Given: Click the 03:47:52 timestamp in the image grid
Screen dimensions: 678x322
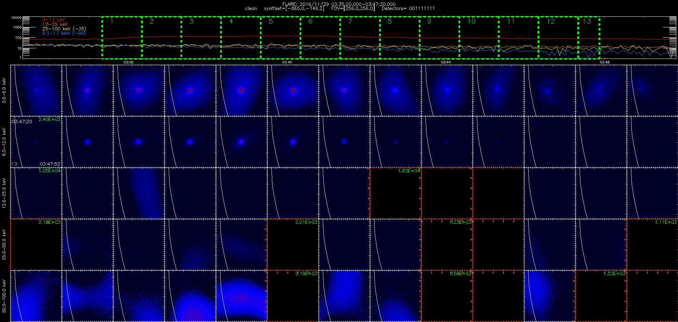Looking at the screenshot, I should pos(50,164).
